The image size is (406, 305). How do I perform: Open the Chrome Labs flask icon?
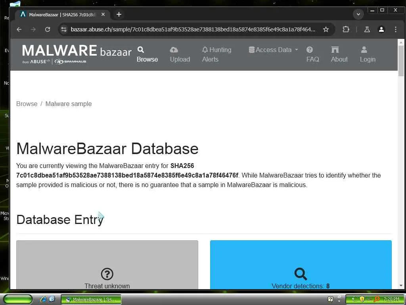click(x=367, y=29)
